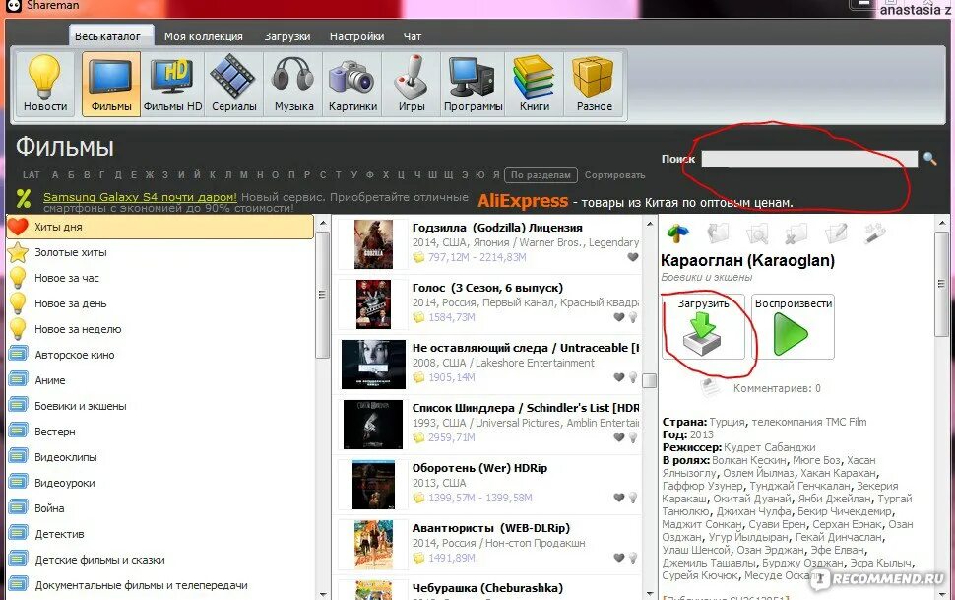
Task: Click the Воспроизвести play button
Action: pyautogui.click(x=793, y=326)
